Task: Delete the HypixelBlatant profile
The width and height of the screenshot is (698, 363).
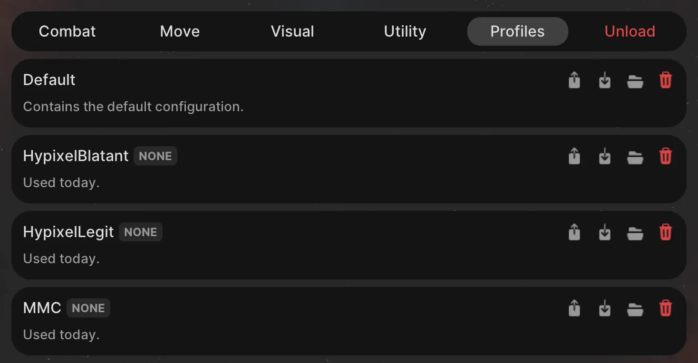Action: pos(666,156)
